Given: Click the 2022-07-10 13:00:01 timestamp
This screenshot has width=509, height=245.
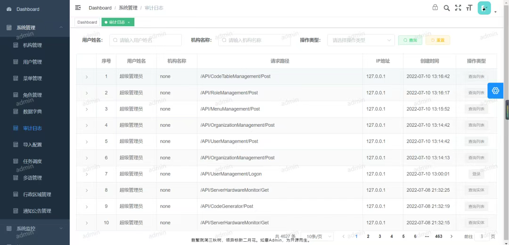Looking at the screenshot, I should click(428, 173).
